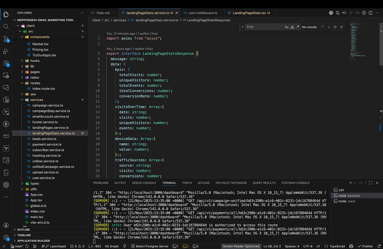Screen dimensions: 383x249
Task: Open the Search view in activity bar
Action: (x=6, y=27)
